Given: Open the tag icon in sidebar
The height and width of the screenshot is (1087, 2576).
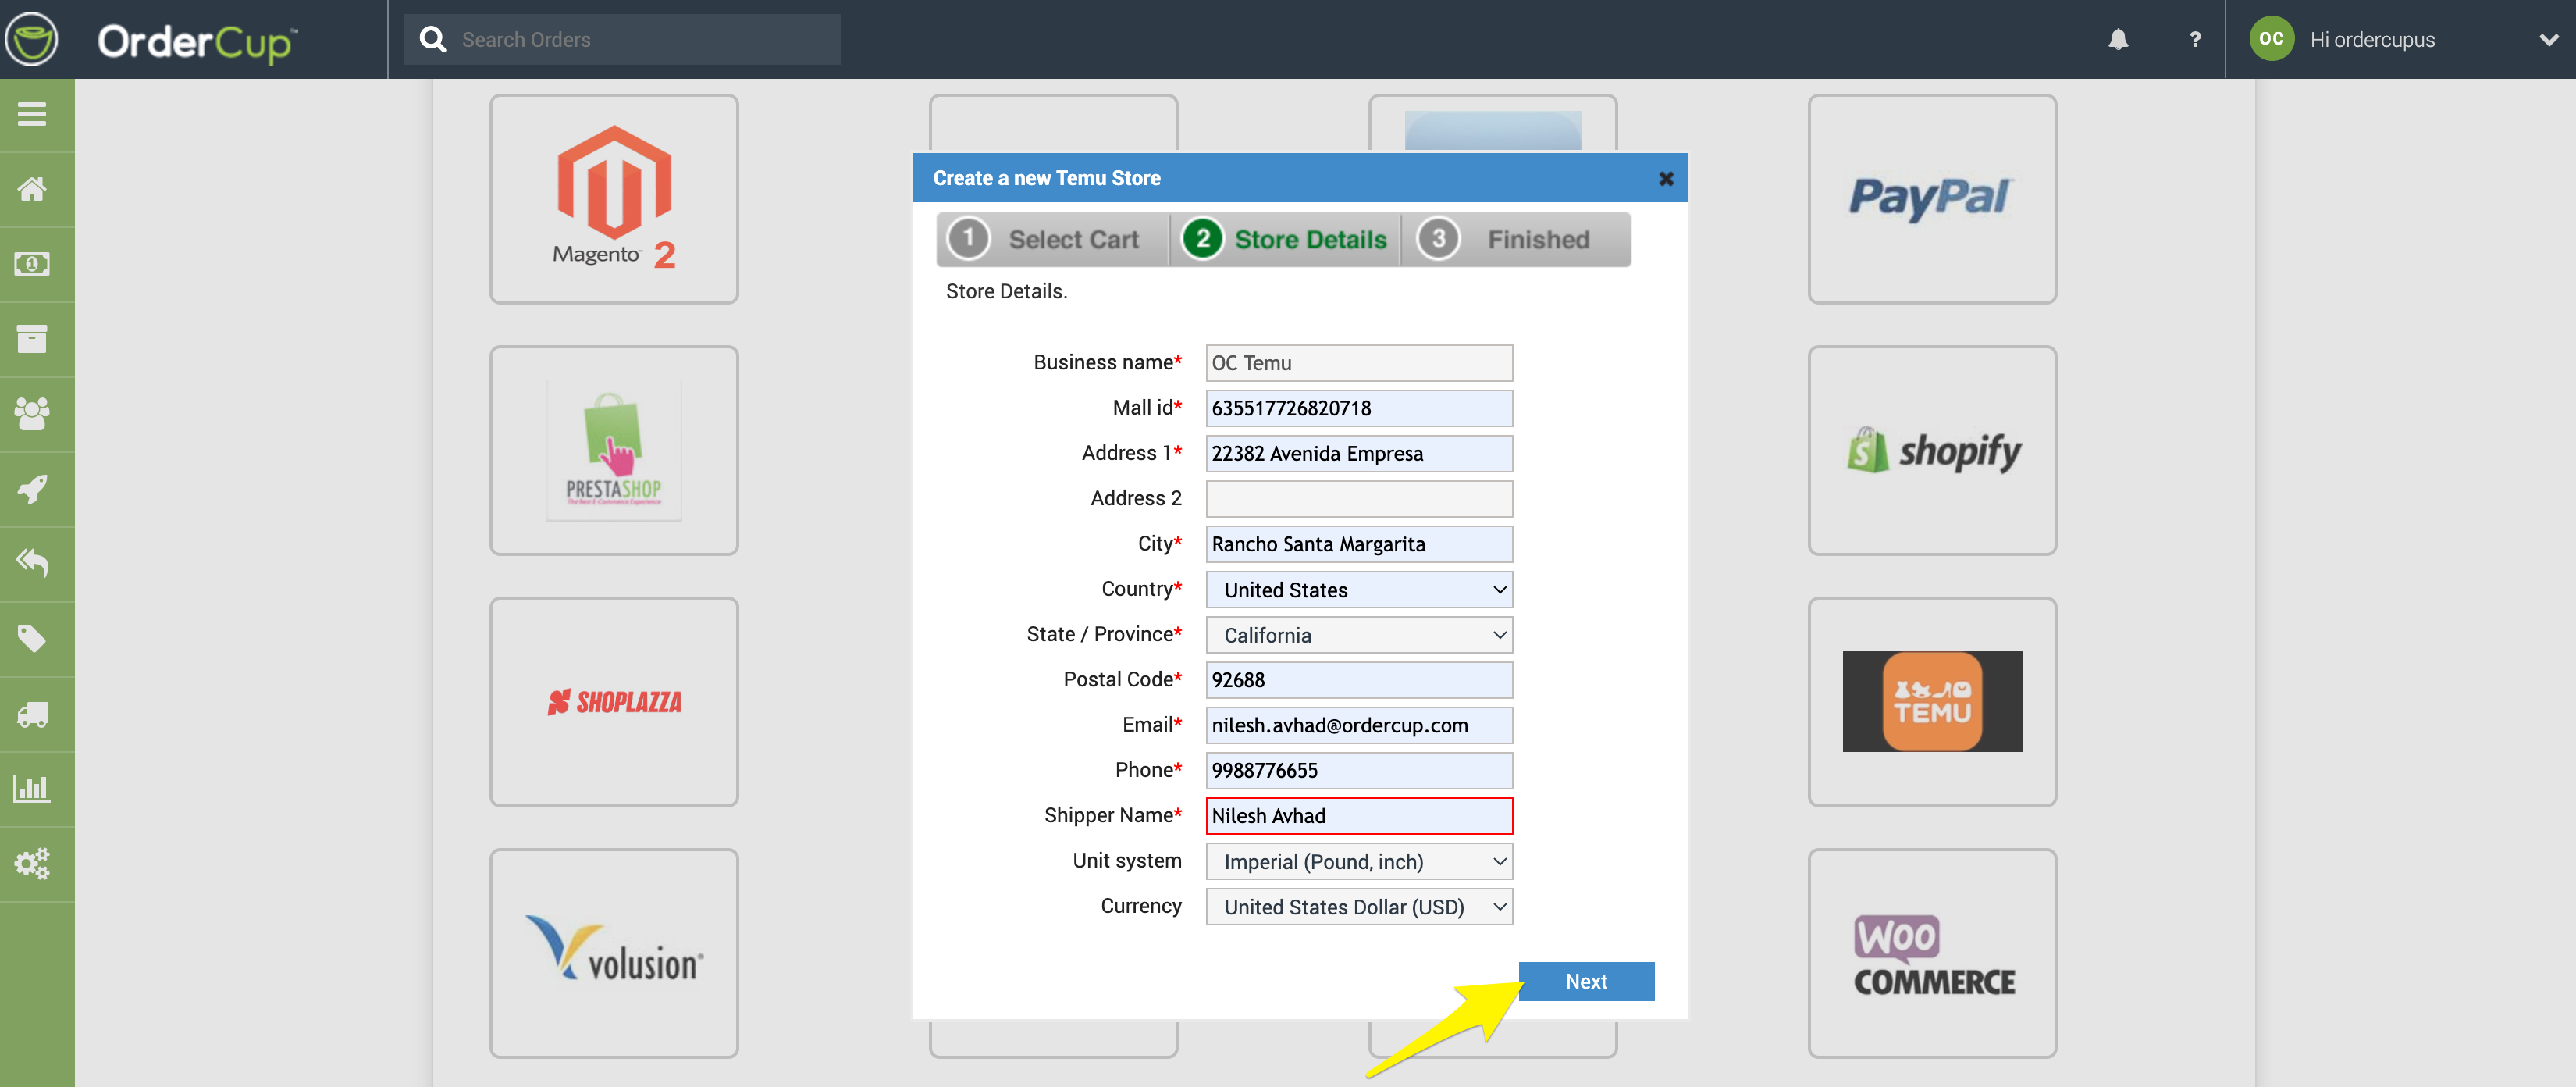Looking at the screenshot, I should coord(32,638).
